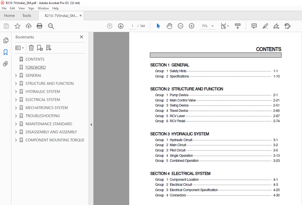The height and width of the screenshot is (205, 302).
Task: Open the Page Thumbnails panel
Action: click(6, 40)
